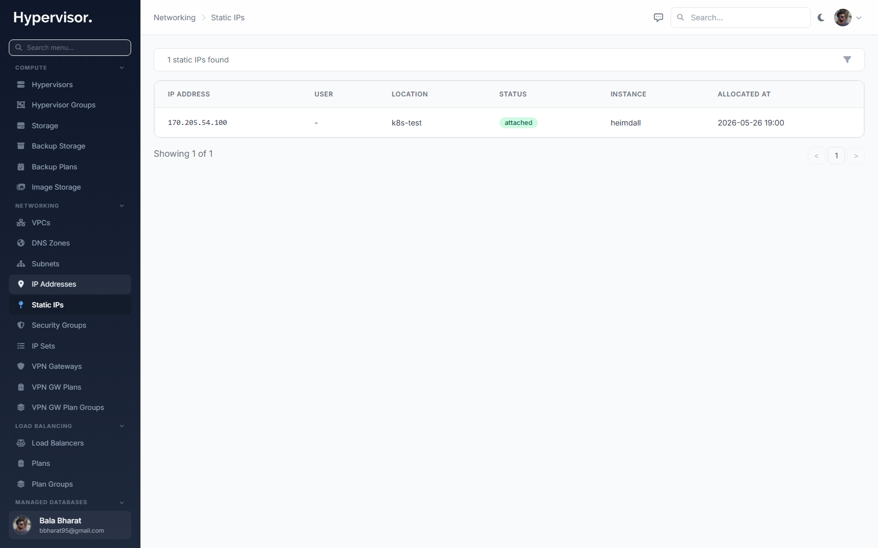Open the feedback chat icon in header
The width and height of the screenshot is (878, 548).
pos(658,18)
